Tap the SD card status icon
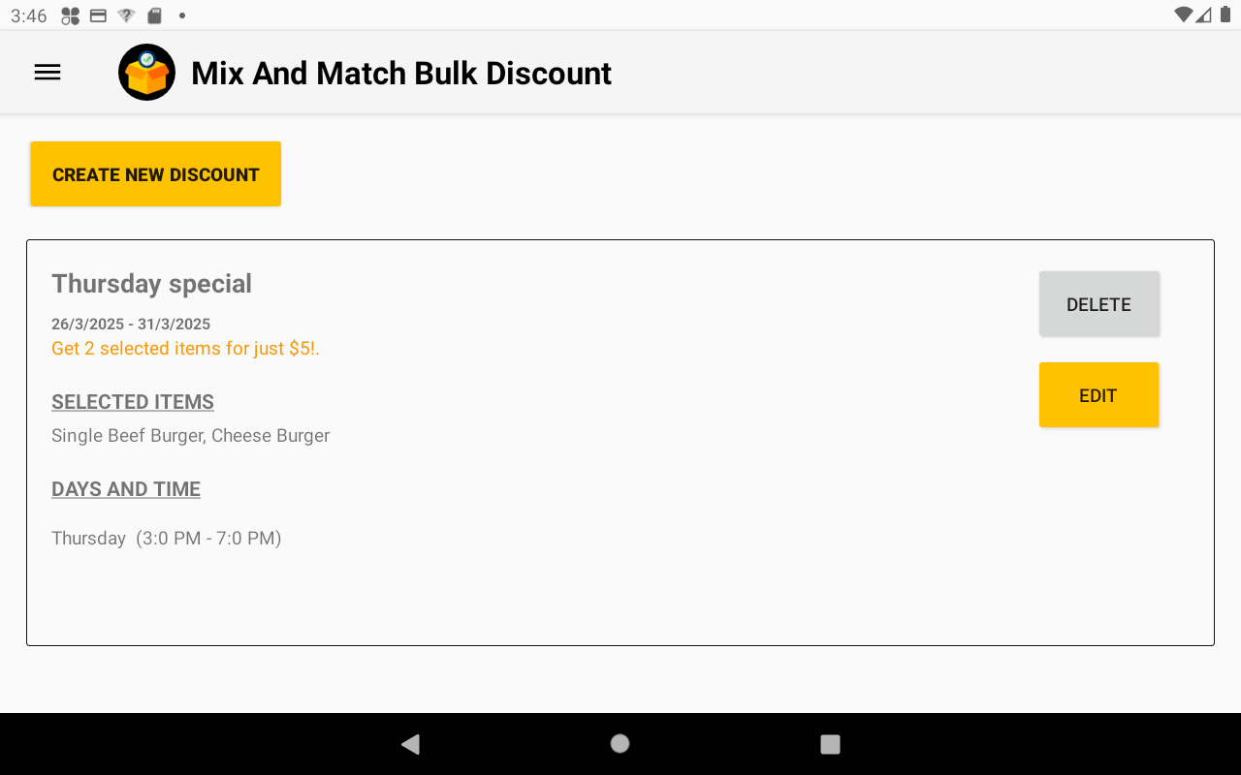 (x=153, y=15)
